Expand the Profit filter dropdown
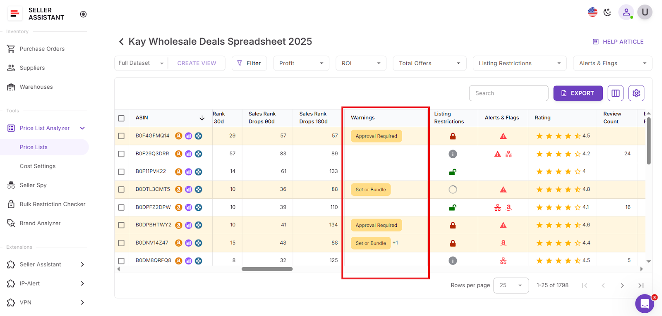This screenshot has width=662, height=316. [x=301, y=63]
